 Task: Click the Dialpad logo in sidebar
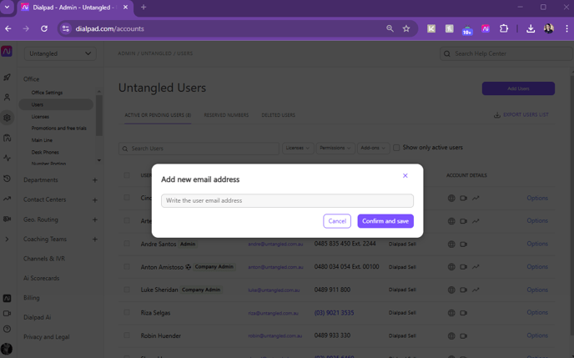click(7, 52)
